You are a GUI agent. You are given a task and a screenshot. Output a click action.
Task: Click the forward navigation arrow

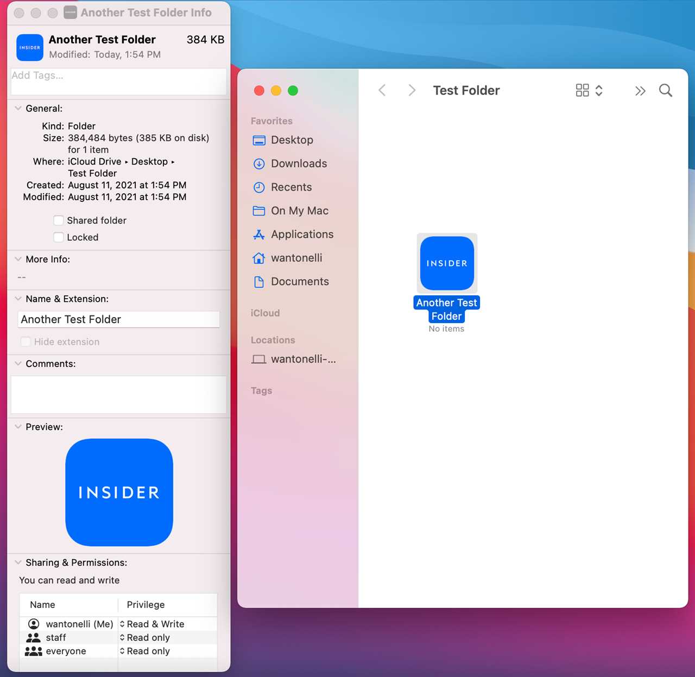point(412,90)
